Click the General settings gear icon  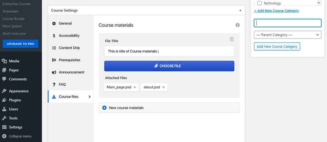point(54,23)
